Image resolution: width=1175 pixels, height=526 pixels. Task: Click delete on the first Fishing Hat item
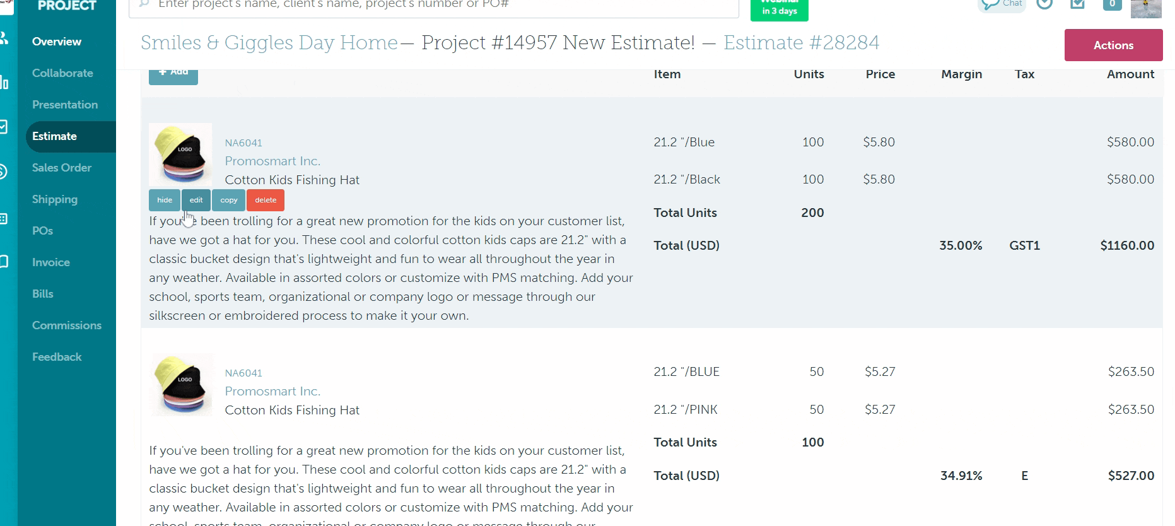266,200
